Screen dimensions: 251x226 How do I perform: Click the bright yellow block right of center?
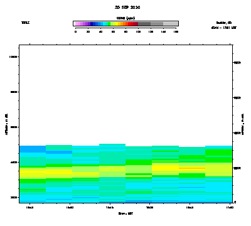[166, 168]
